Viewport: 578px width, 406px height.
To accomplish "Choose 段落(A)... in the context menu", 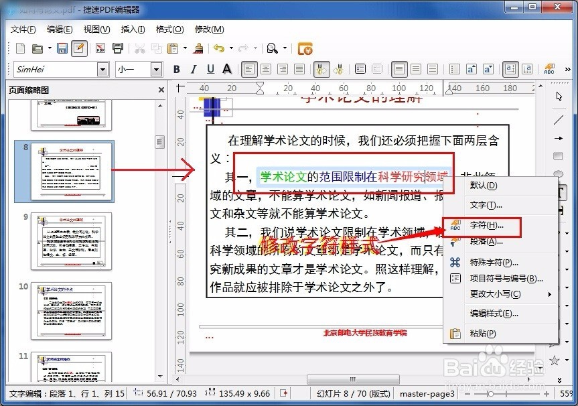I will click(x=500, y=241).
